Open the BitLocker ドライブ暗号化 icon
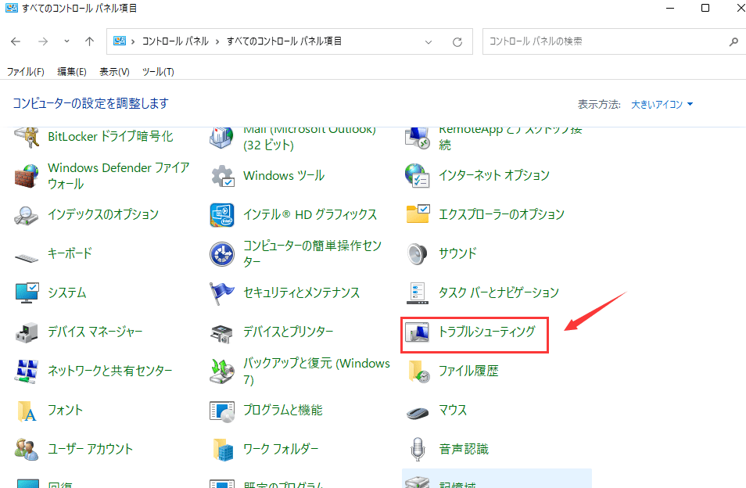Image resolution: width=746 pixels, height=488 pixels. (27, 137)
